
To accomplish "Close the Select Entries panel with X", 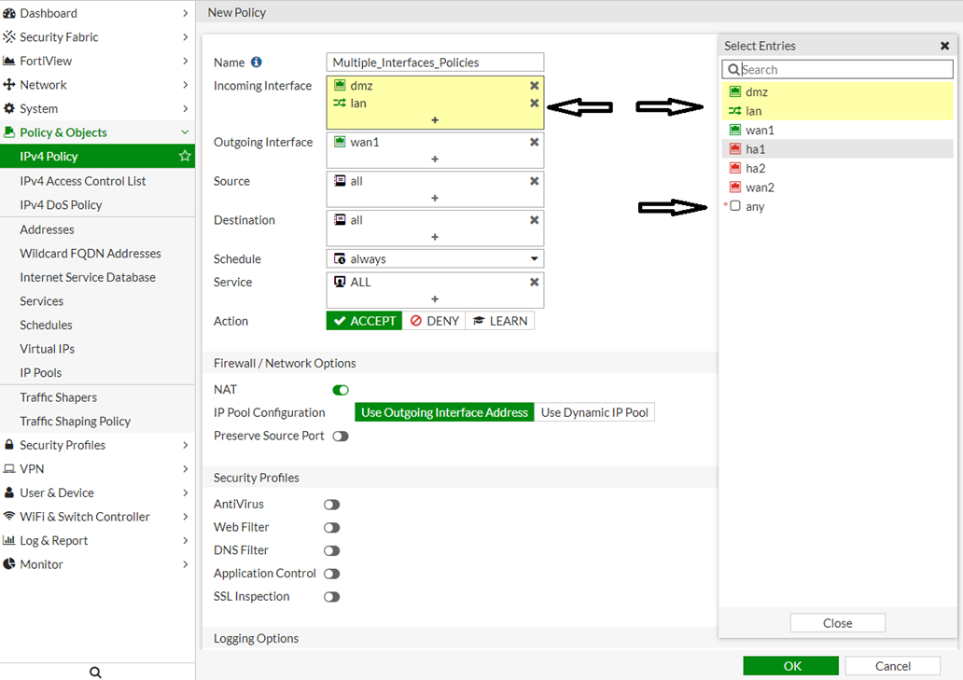I will (944, 46).
